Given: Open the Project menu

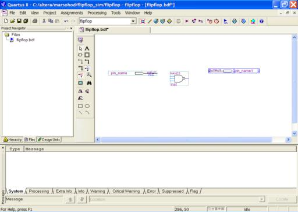Looking at the screenshot, I should click(49, 13).
